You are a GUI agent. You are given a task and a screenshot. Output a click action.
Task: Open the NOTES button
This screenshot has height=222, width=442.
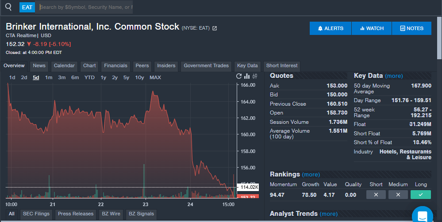[x=411, y=28]
